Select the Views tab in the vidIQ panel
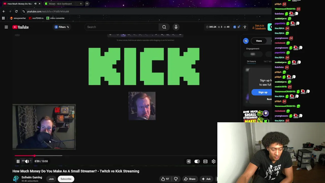Viewport: 325px width, 183px height. tap(259, 41)
